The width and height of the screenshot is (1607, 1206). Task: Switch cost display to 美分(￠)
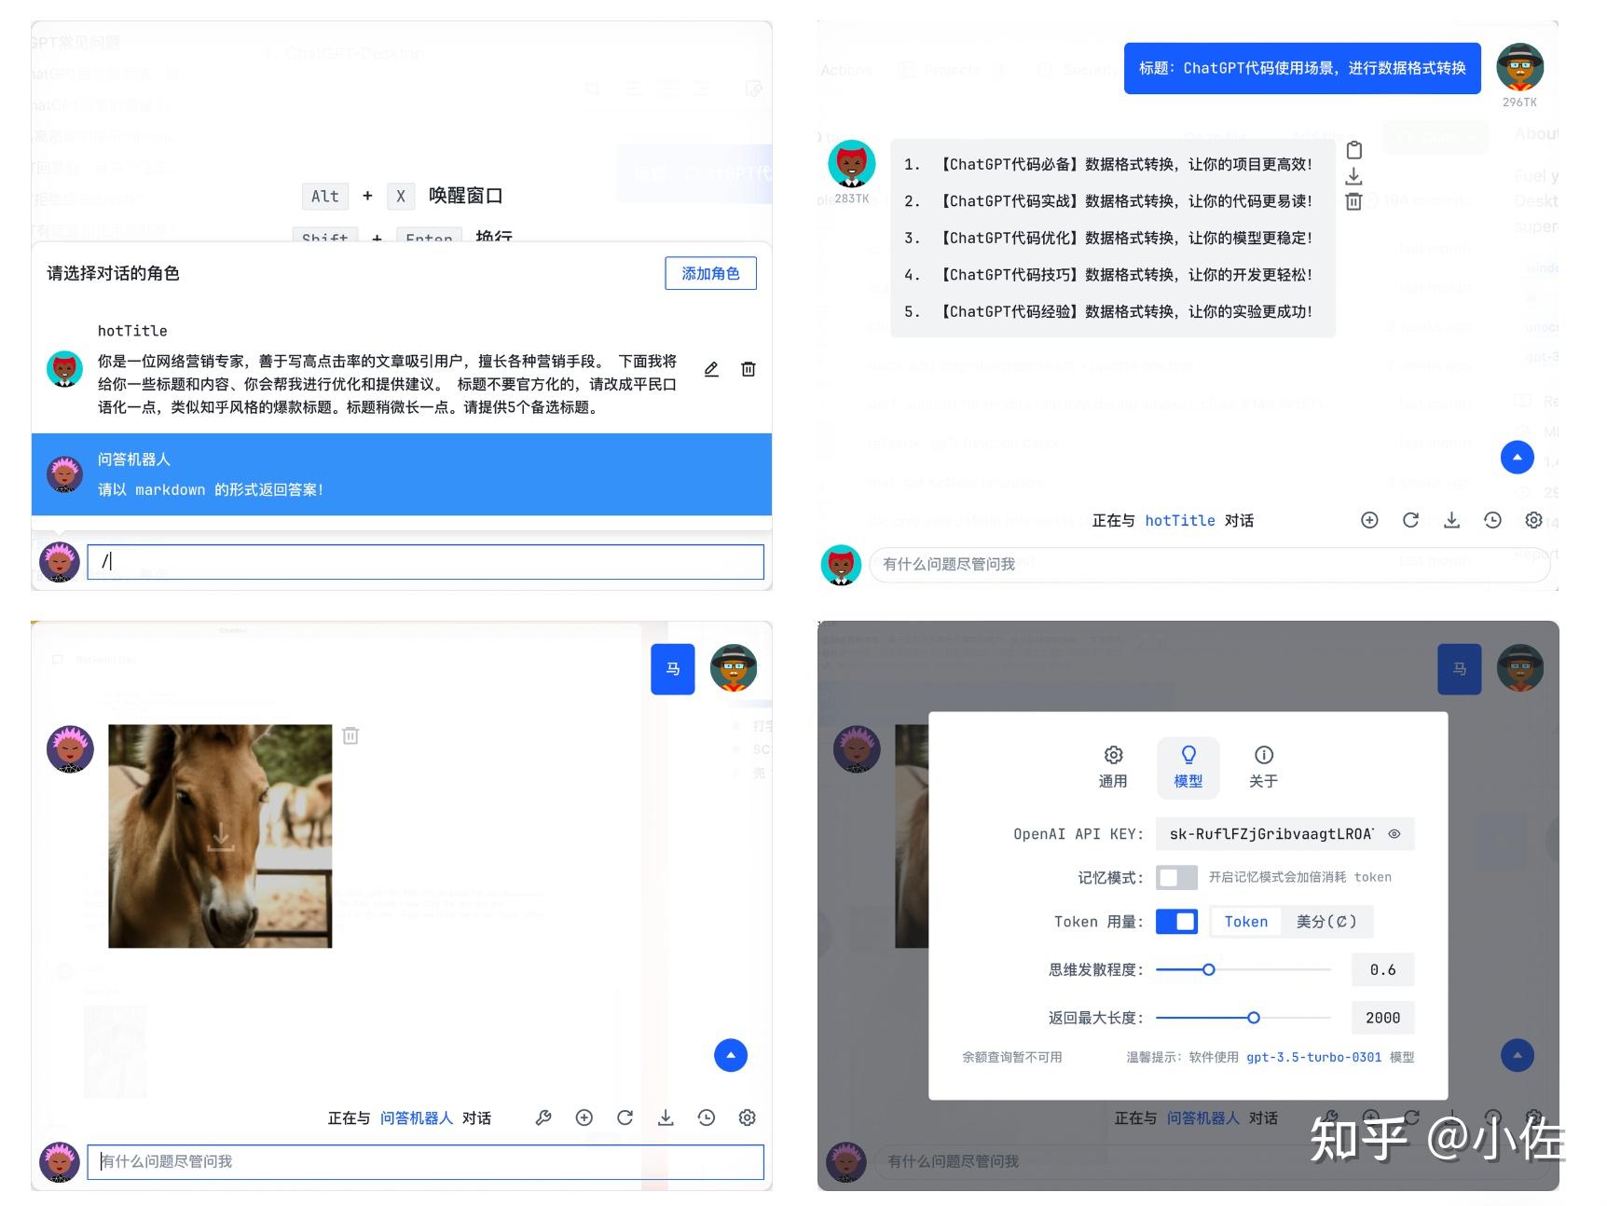tap(1327, 921)
